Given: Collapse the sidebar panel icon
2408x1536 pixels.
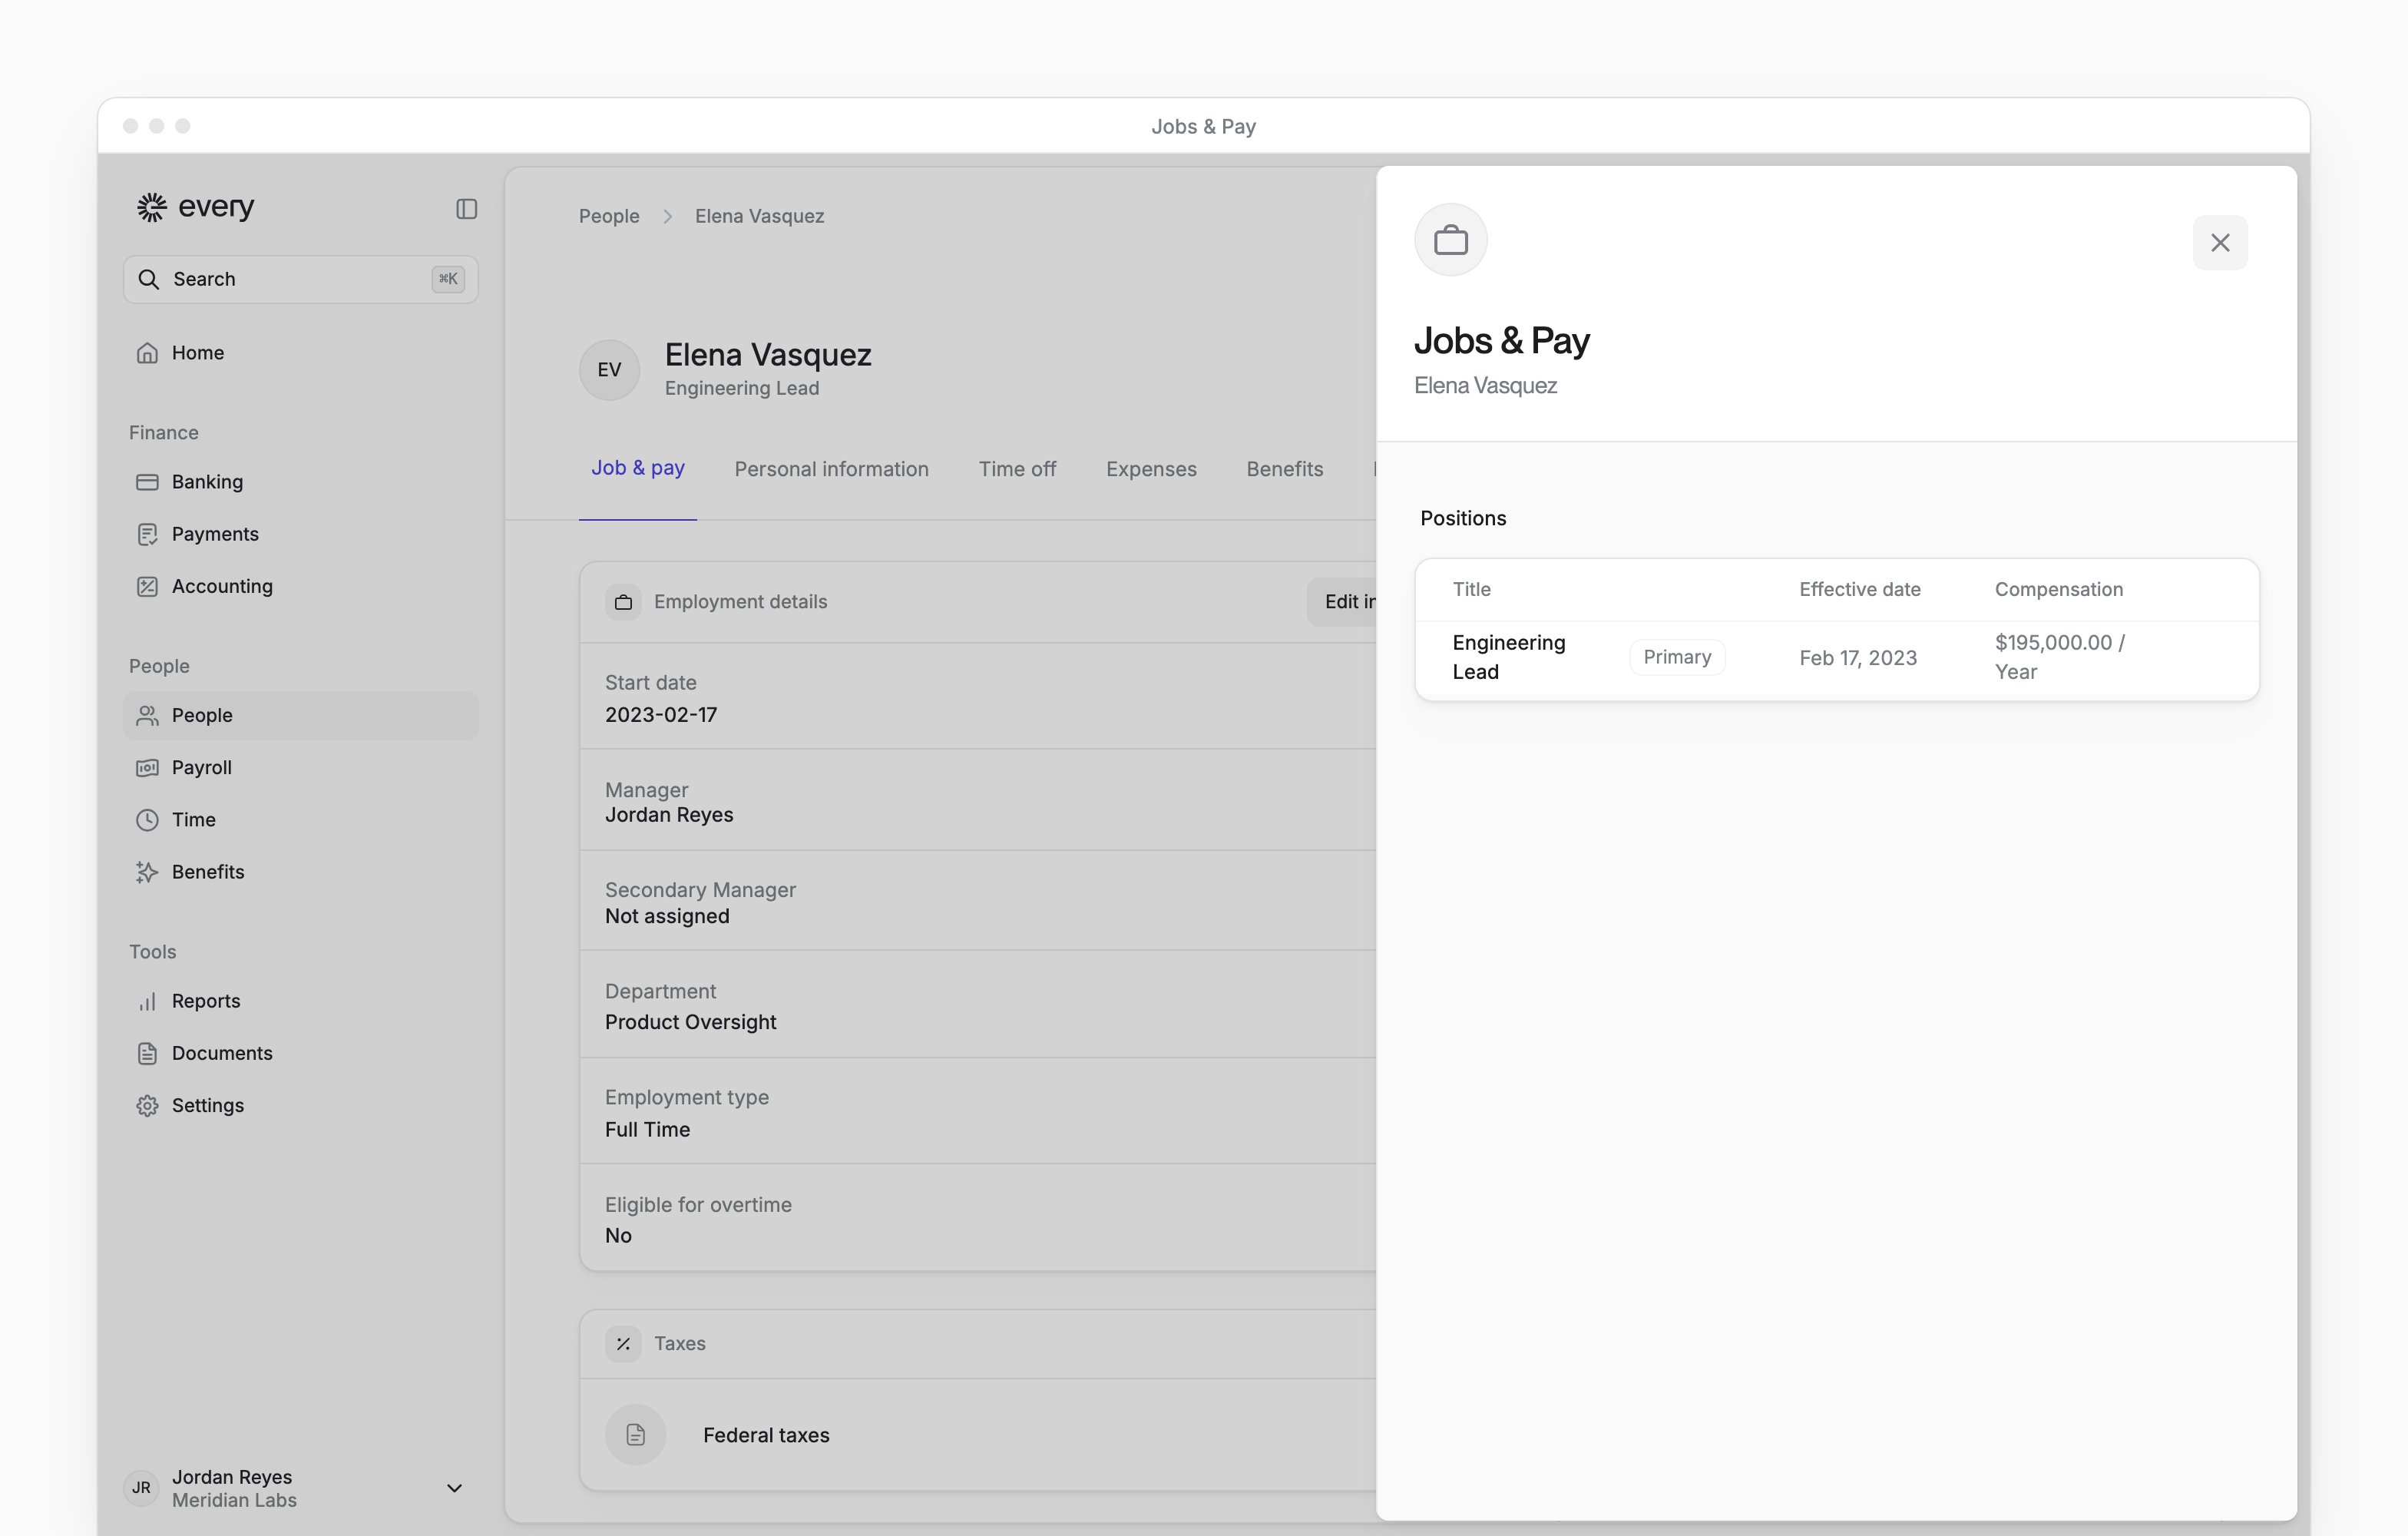Looking at the screenshot, I should point(466,208).
